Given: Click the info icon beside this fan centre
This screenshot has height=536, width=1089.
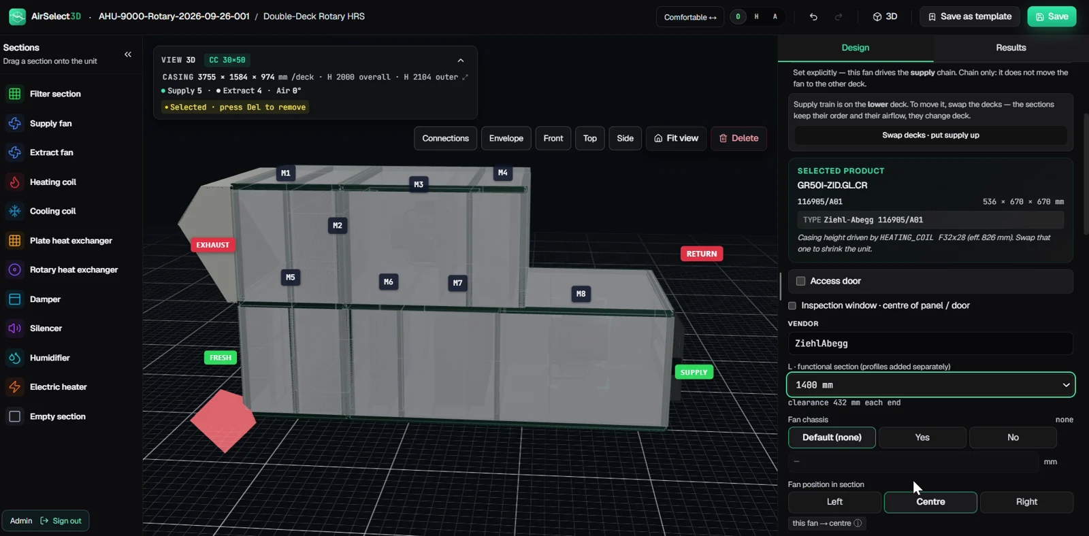Looking at the screenshot, I should pyautogui.click(x=858, y=523).
